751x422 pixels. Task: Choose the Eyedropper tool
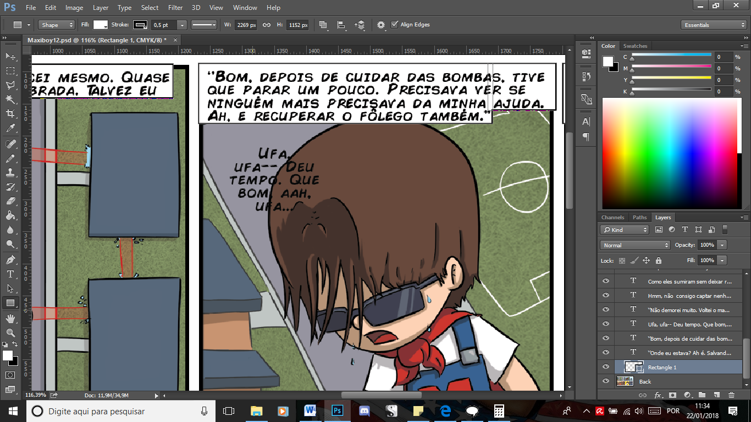pos(10,128)
